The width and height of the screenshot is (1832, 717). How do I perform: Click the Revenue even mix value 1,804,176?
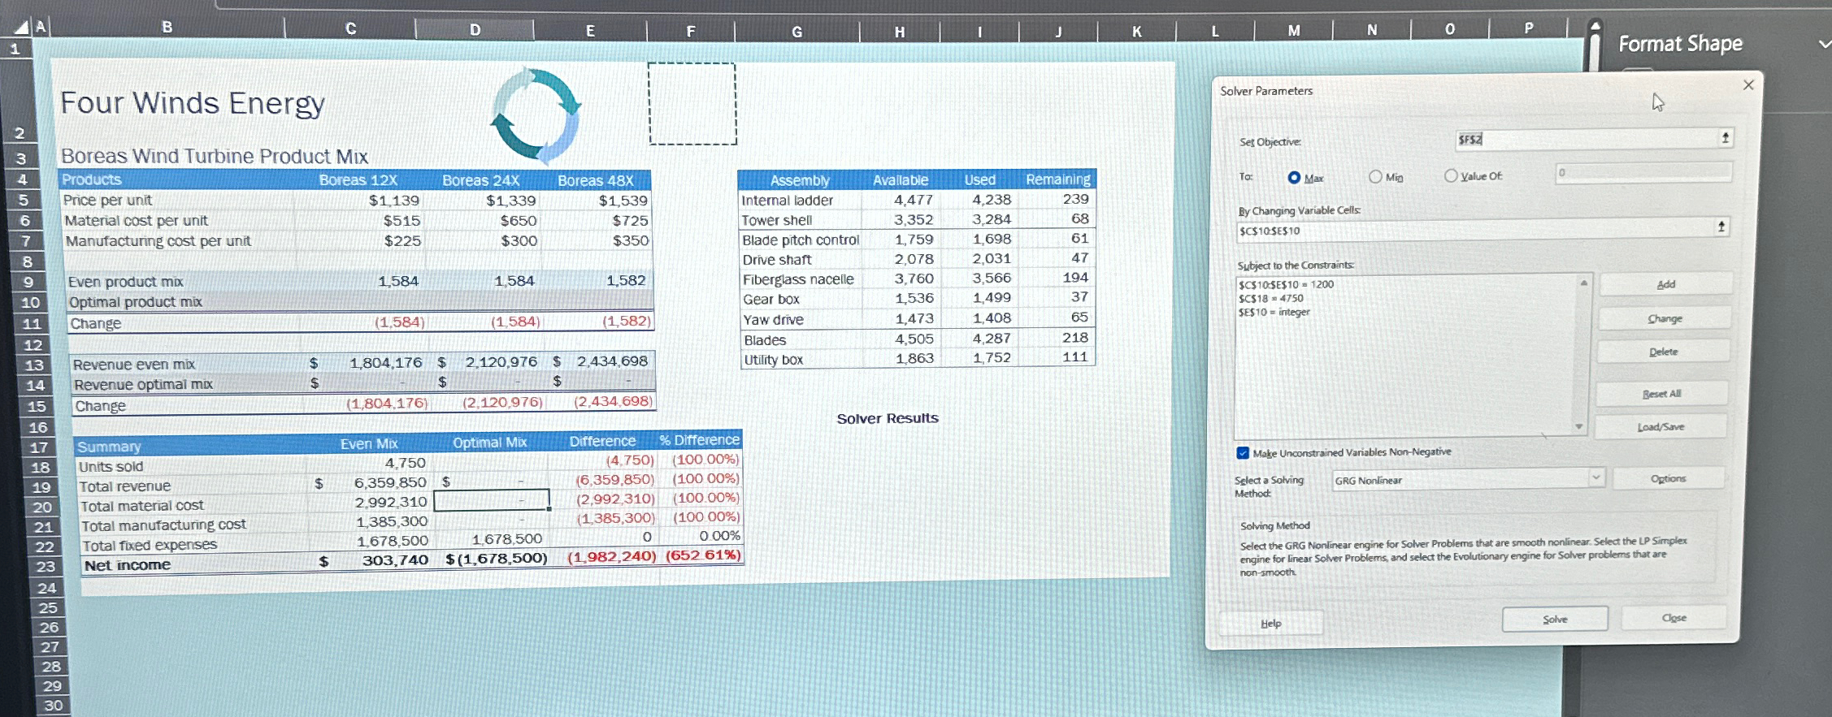point(385,362)
